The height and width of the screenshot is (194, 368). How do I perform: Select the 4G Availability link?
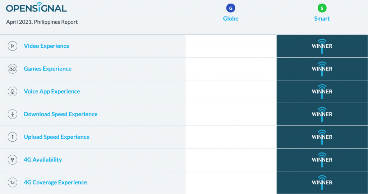point(43,160)
